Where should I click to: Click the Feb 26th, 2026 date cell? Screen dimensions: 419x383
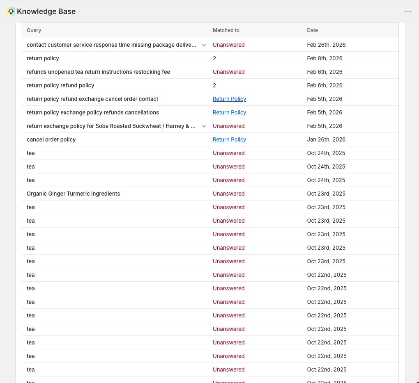pyautogui.click(x=326, y=45)
